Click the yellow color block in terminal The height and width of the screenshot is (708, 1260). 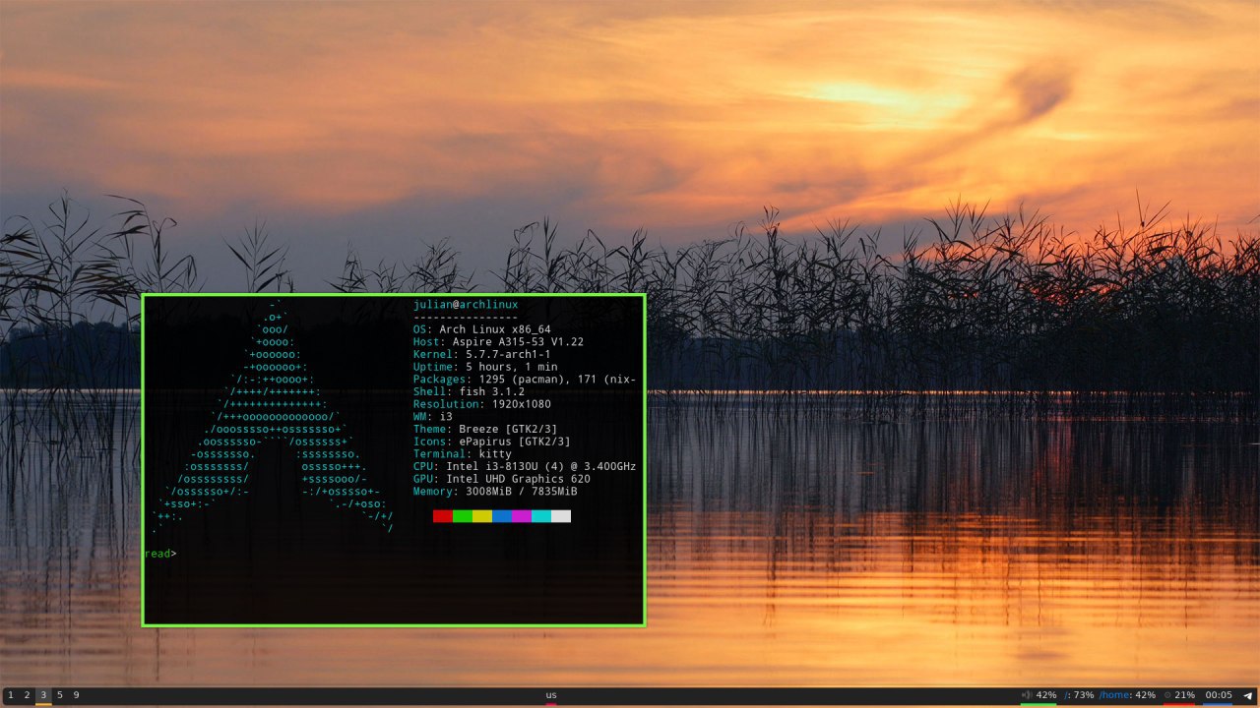[x=482, y=516]
